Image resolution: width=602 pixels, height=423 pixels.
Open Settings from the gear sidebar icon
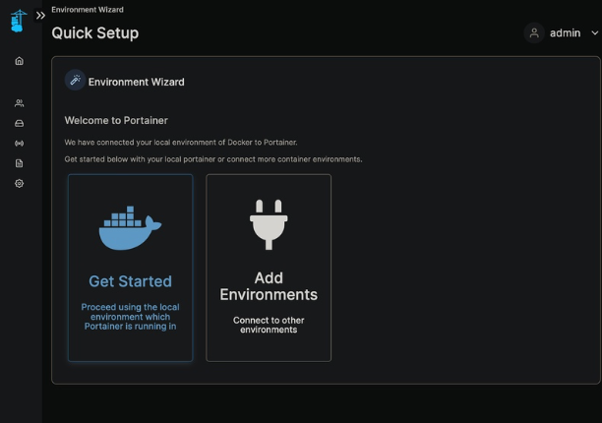point(20,183)
